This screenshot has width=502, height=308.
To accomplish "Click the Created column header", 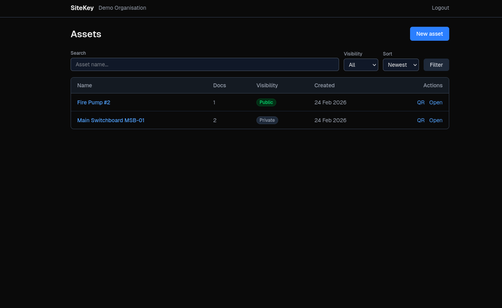I will click(x=324, y=85).
